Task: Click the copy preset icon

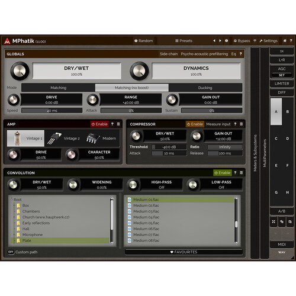Action: click(282, 221)
